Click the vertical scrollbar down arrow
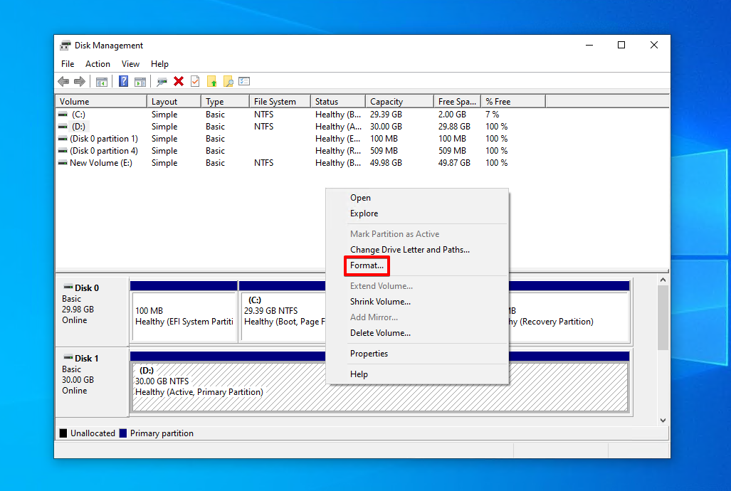Image resolution: width=731 pixels, height=491 pixels. pyautogui.click(x=663, y=420)
